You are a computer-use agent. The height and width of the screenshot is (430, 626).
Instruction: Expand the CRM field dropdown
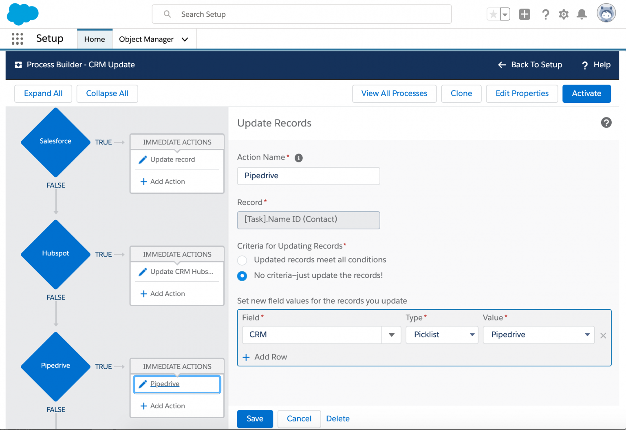[391, 335]
